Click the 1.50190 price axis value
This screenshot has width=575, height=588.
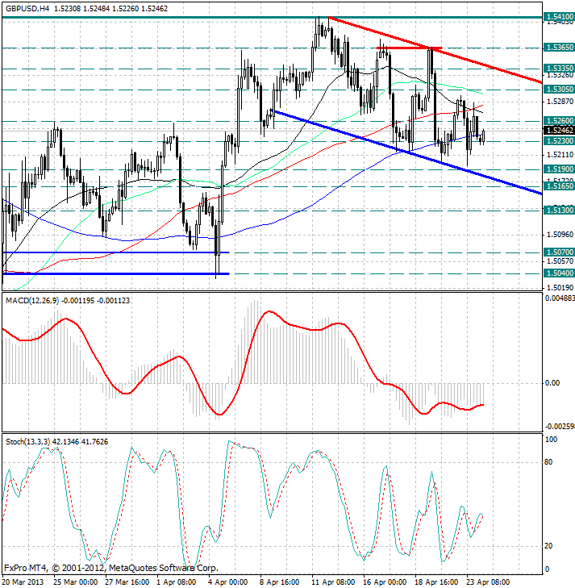[x=560, y=288]
